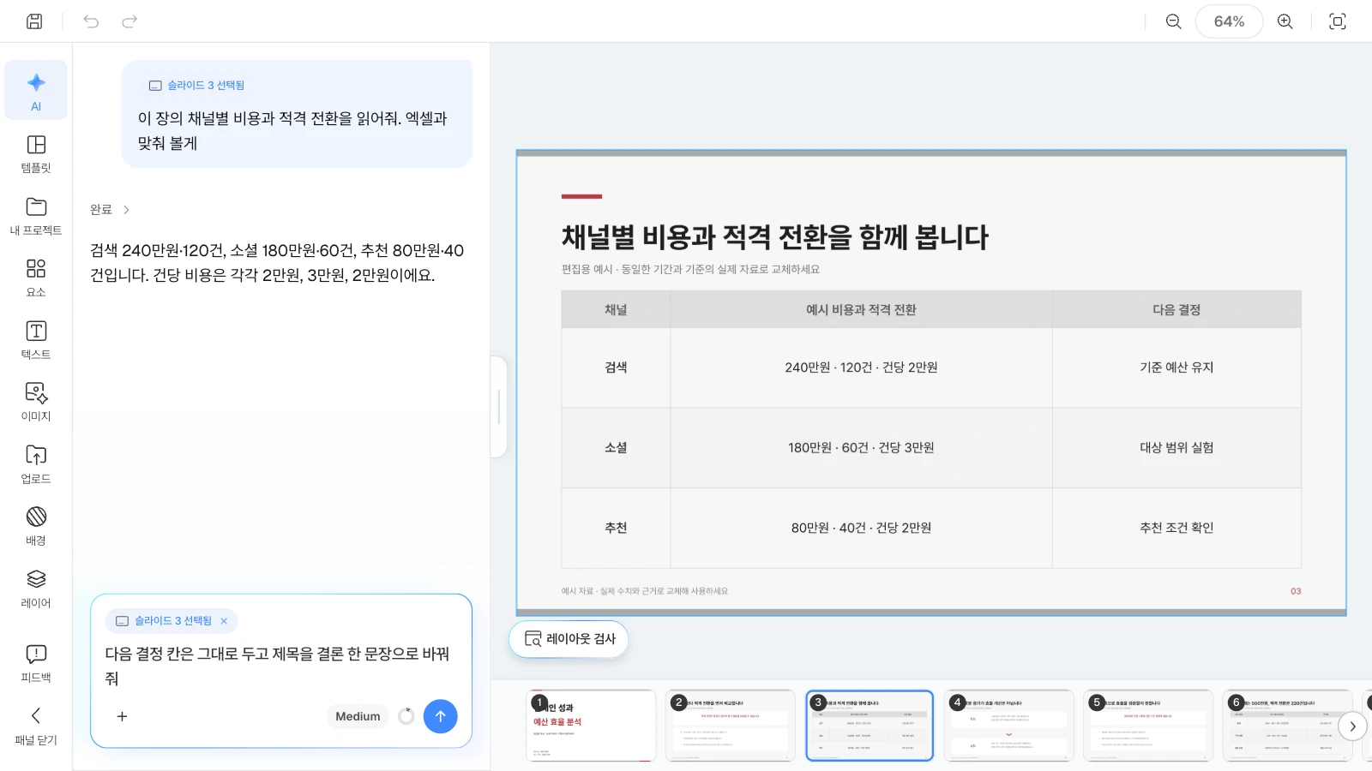Select slide 2 thumbnail

[730, 726]
